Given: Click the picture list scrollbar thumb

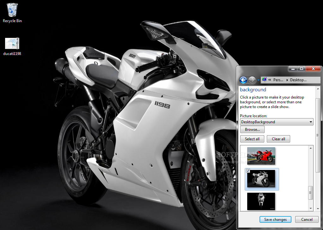Looking at the screenshot, I should tap(311, 193).
